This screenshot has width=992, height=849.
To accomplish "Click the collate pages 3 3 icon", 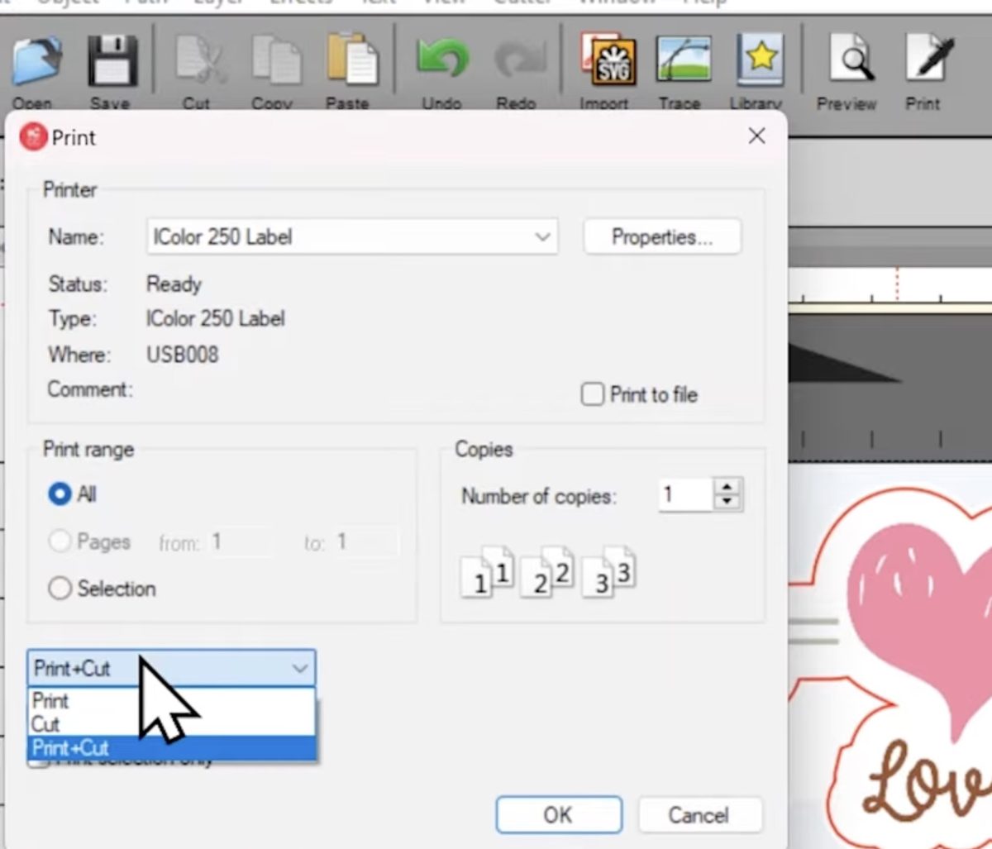I will 609,571.
